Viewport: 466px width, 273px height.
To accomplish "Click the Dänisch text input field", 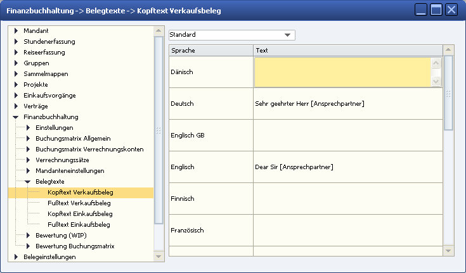I will click(x=342, y=72).
